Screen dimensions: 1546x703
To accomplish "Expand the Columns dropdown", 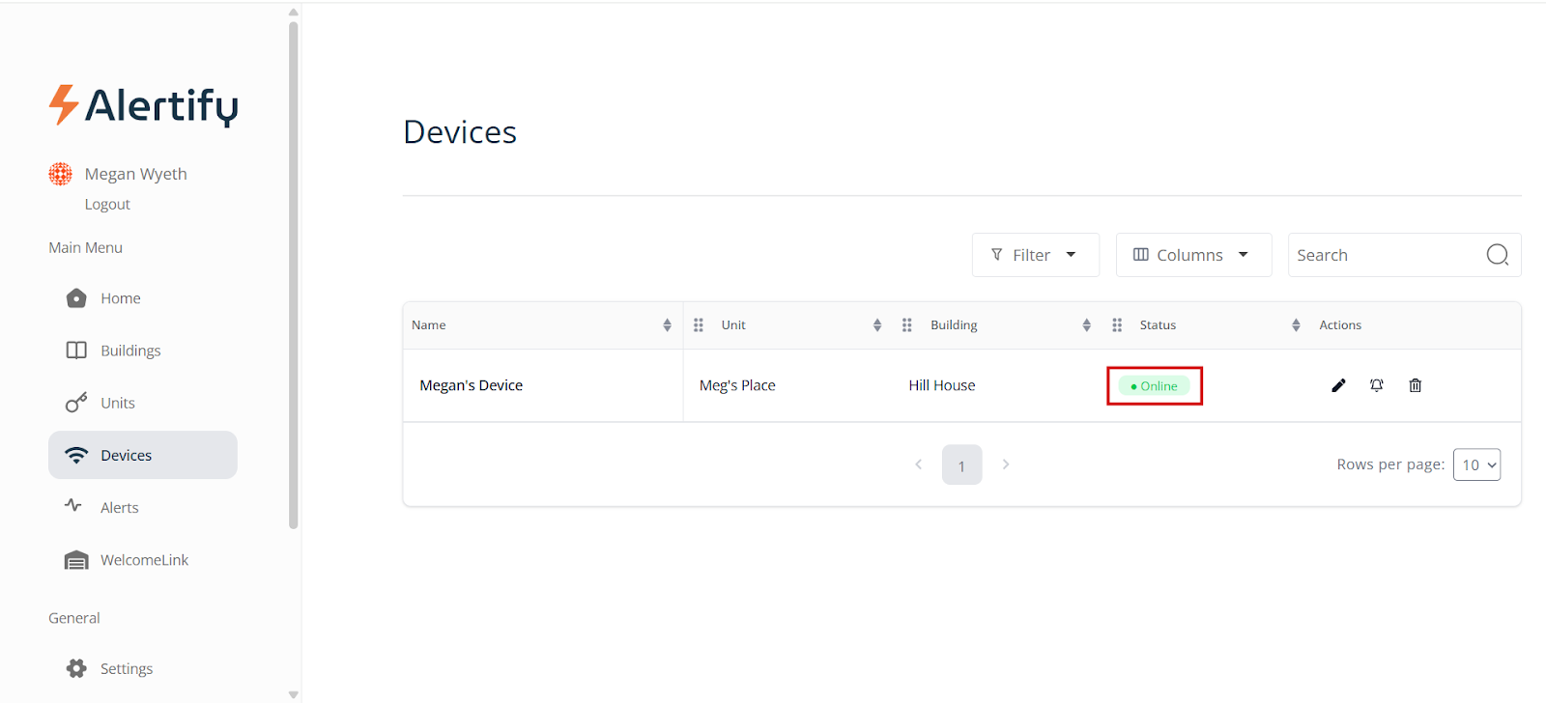I will pyautogui.click(x=1192, y=255).
